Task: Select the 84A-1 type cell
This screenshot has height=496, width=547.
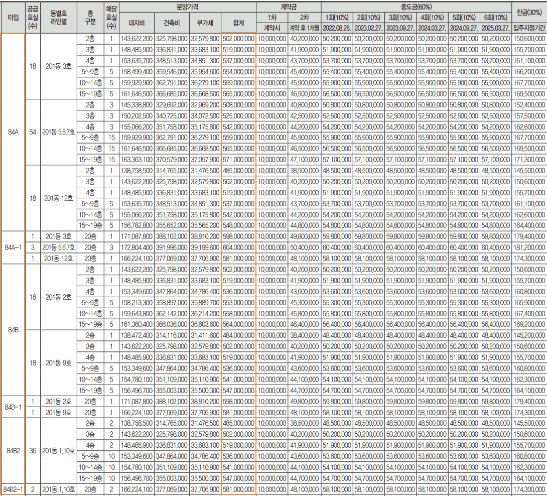Action: (x=13, y=247)
